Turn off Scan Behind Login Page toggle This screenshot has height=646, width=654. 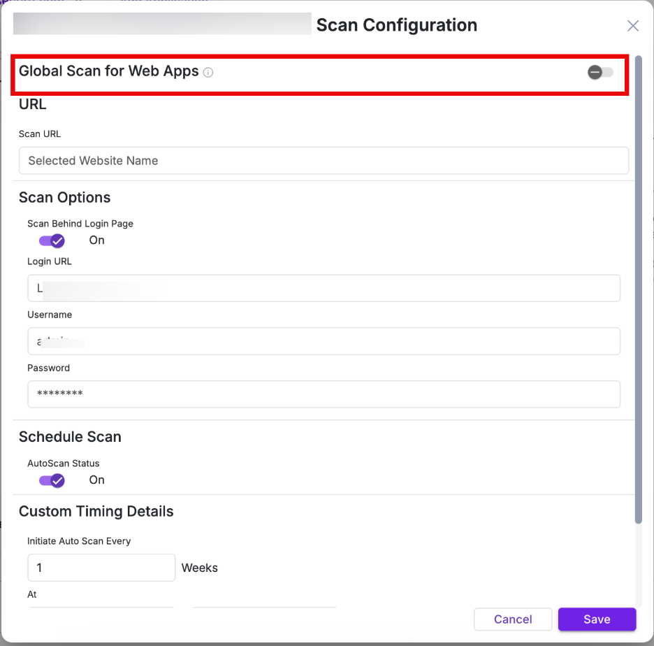tap(52, 241)
